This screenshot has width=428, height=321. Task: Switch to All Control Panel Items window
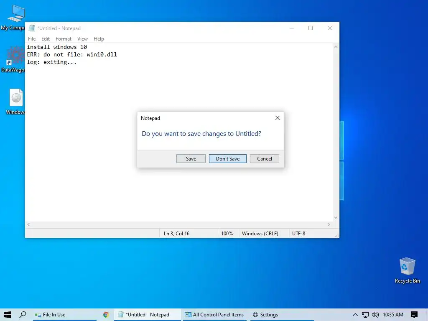tap(214, 315)
